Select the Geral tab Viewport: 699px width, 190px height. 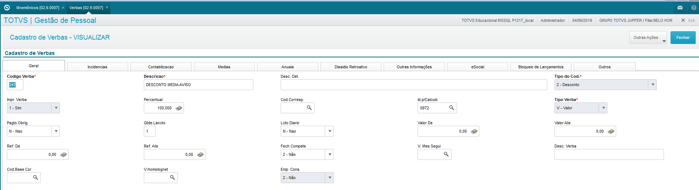[x=34, y=66]
